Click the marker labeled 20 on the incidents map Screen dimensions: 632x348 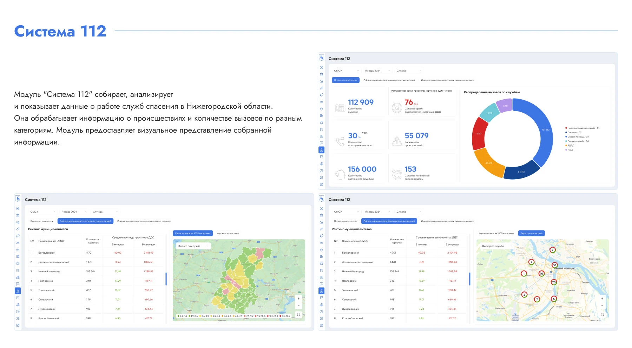point(554,282)
